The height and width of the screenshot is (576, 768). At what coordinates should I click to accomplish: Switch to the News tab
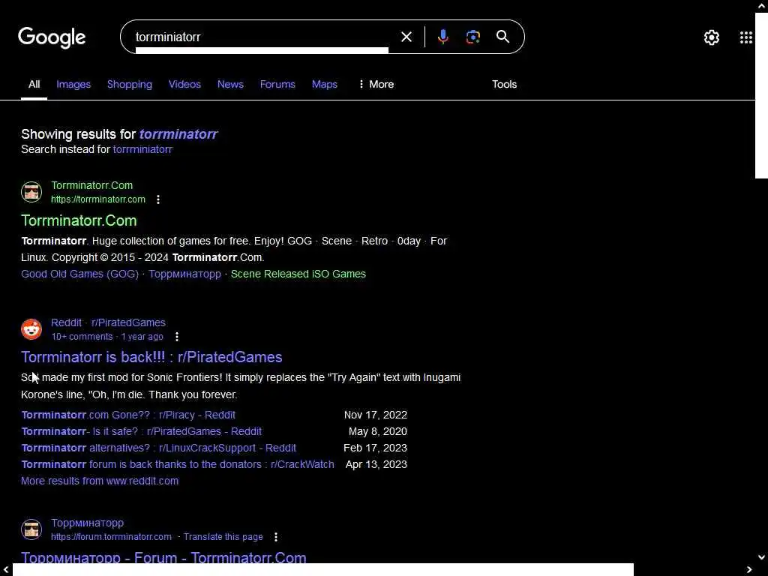pos(230,84)
